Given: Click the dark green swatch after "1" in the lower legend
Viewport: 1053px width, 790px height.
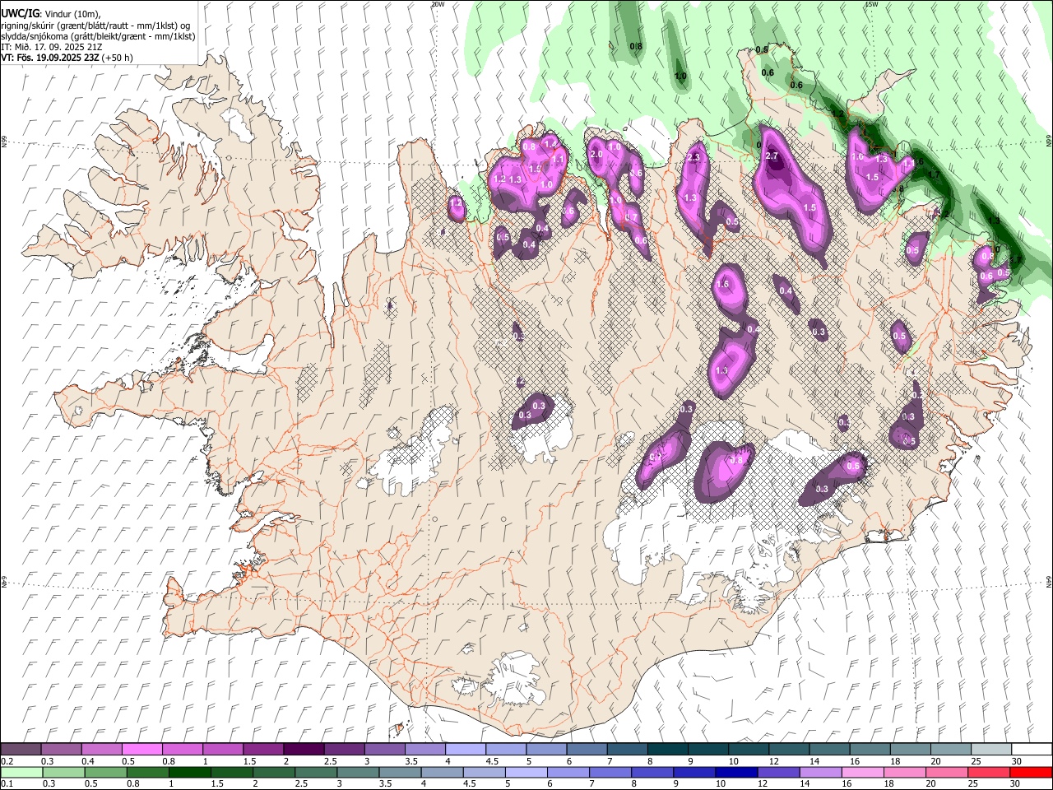Looking at the screenshot, I should pos(189,772).
